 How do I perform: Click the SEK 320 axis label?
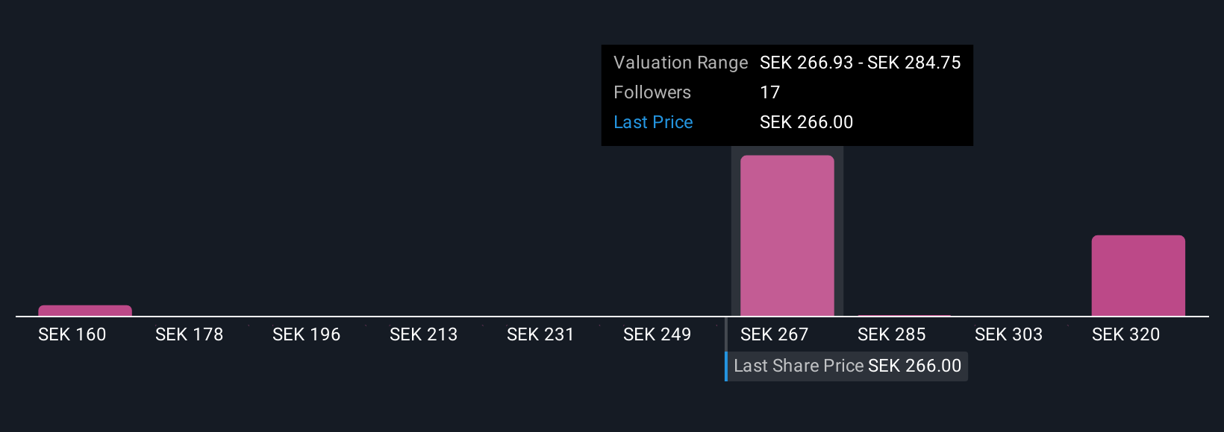[x=1126, y=335]
